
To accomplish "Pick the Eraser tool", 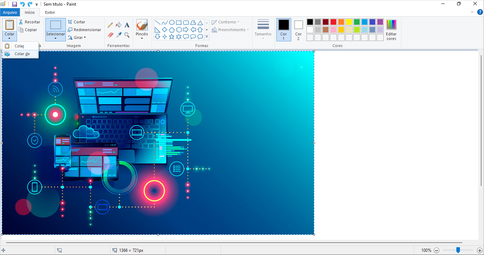I will coord(110,35).
